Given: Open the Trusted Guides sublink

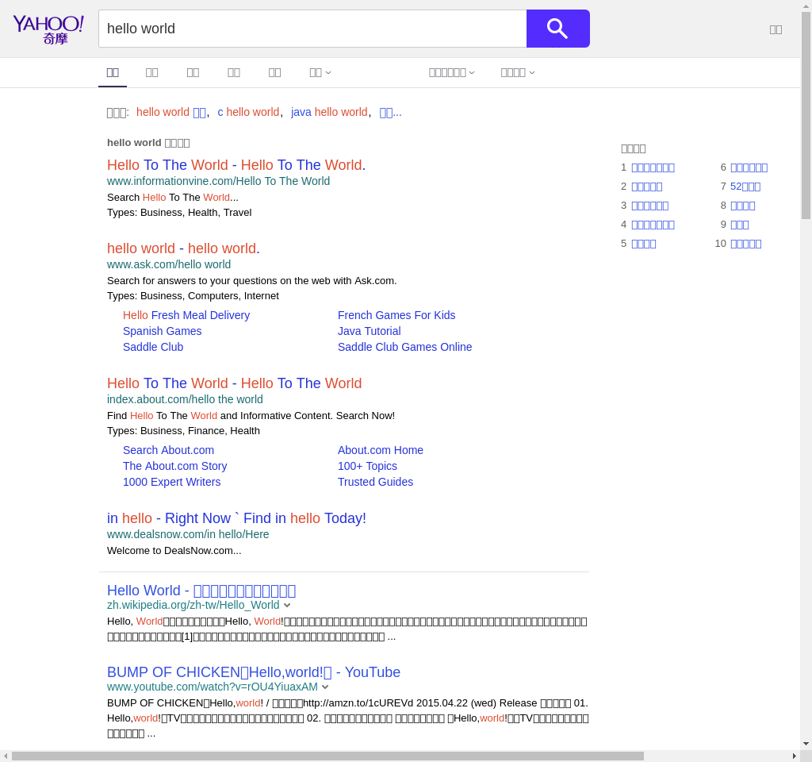Looking at the screenshot, I should click(x=375, y=482).
